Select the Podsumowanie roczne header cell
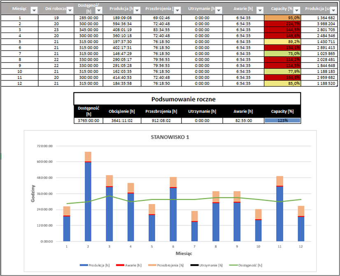The height and width of the screenshot is (276, 340). (x=187, y=99)
